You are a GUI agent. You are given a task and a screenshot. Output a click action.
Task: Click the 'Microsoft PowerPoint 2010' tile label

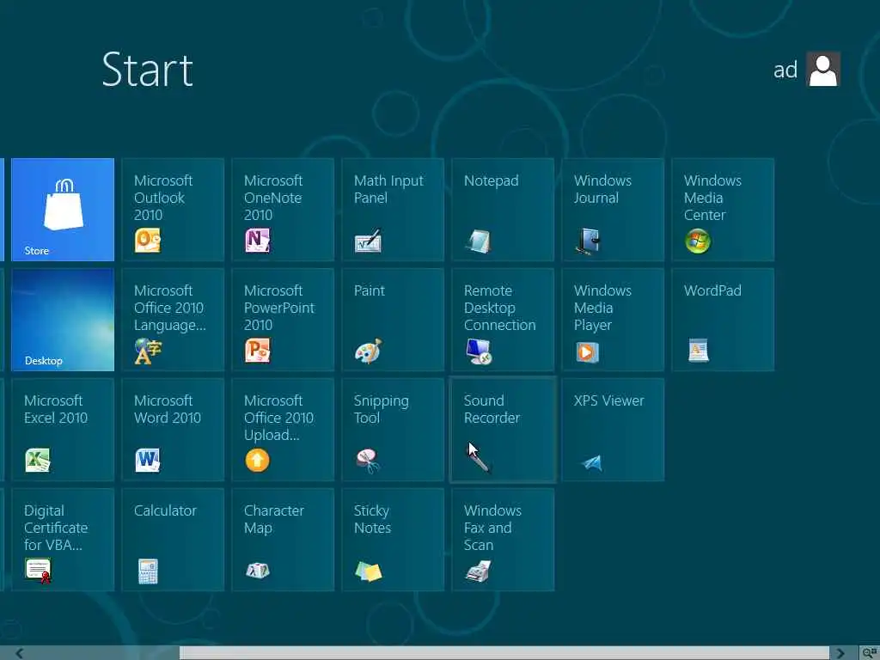point(279,308)
